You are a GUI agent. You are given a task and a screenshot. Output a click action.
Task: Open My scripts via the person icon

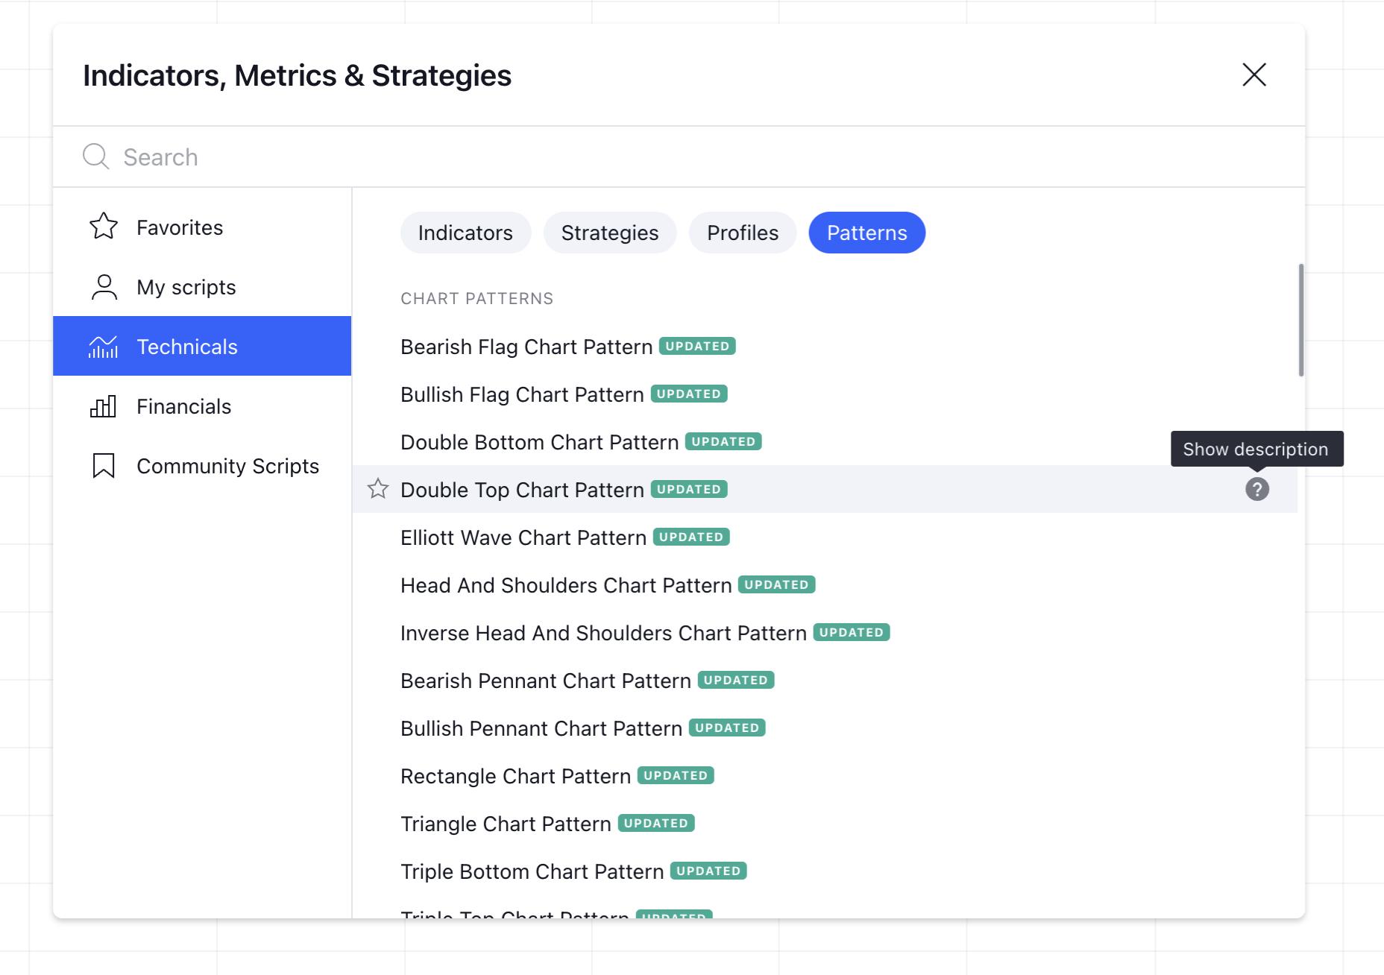103,286
